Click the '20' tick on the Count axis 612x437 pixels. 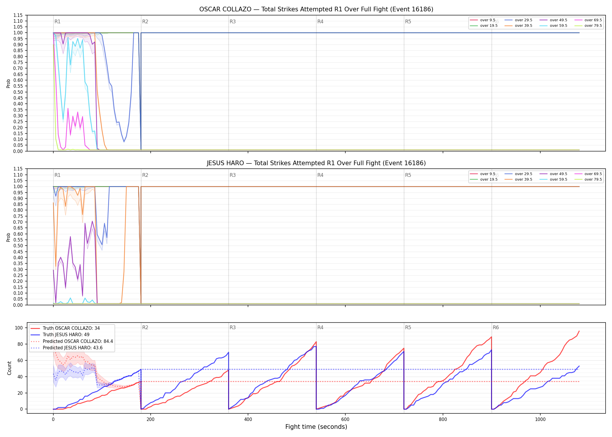pyautogui.click(x=20, y=393)
